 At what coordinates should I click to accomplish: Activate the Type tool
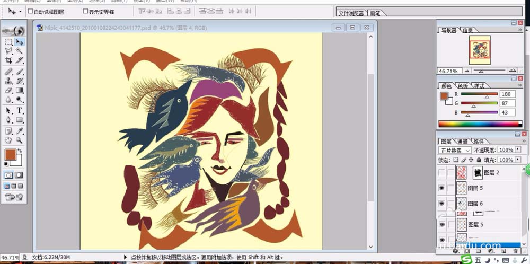pyautogui.click(x=19, y=111)
